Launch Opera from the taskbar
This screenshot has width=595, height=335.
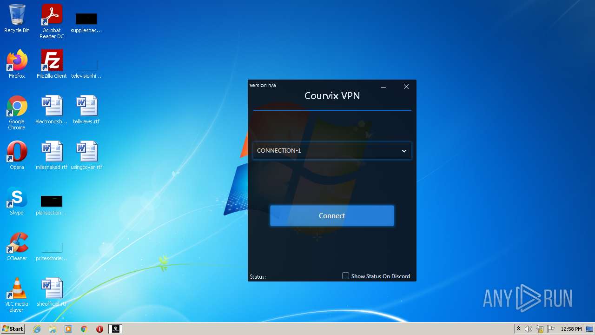pos(99,329)
